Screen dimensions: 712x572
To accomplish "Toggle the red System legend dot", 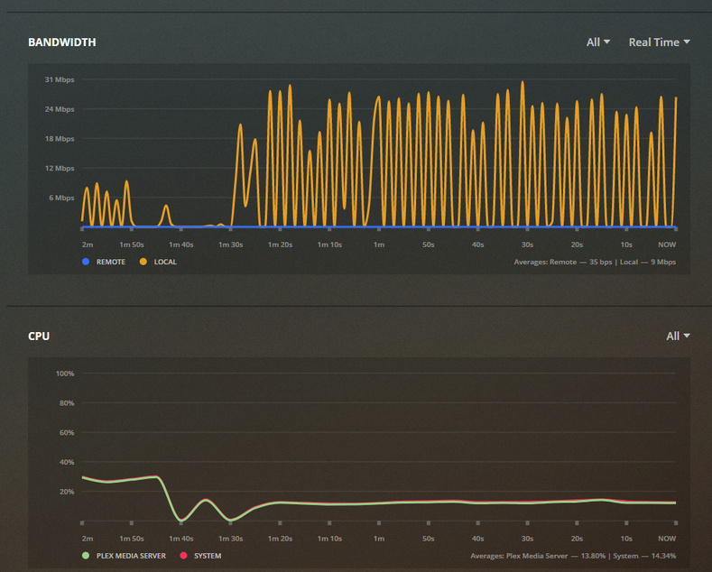I will pyautogui.click(x=183, y=556).
